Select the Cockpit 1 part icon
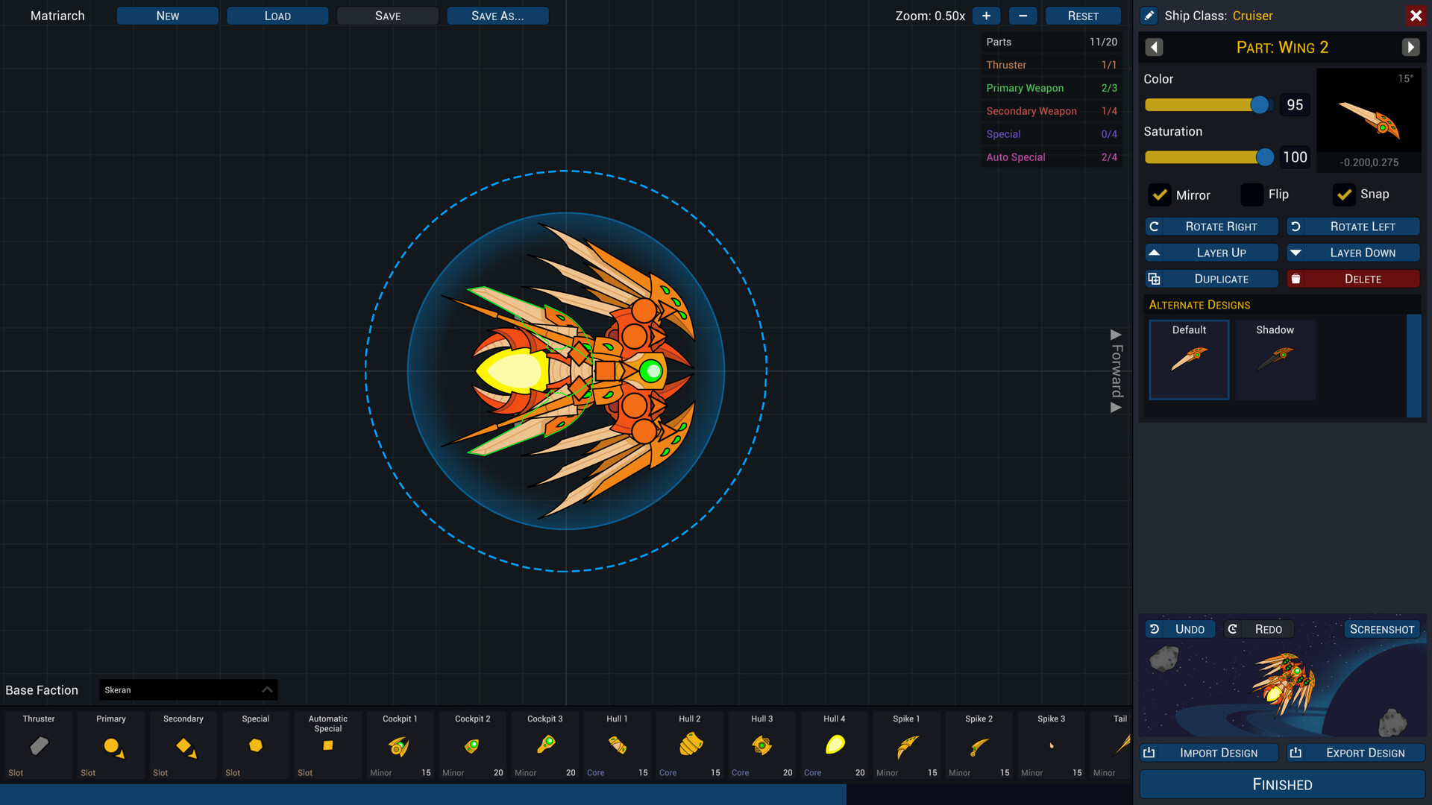The width and height of the screenshot is (1432, 805). 400,745
